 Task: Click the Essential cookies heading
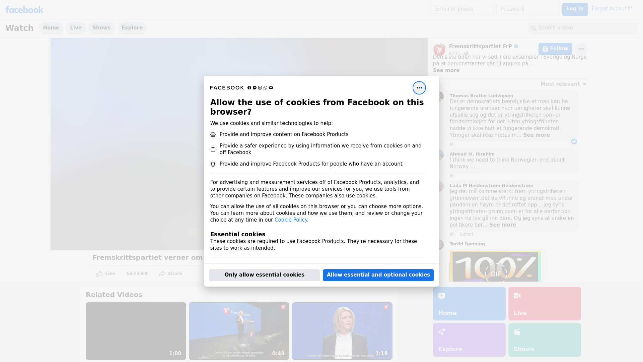click(238, 234)
